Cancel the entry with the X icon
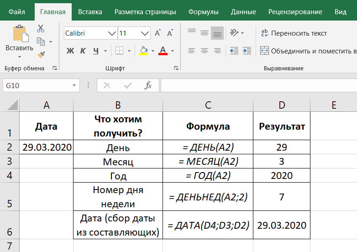Screen dimensions: 357x252 107,85
